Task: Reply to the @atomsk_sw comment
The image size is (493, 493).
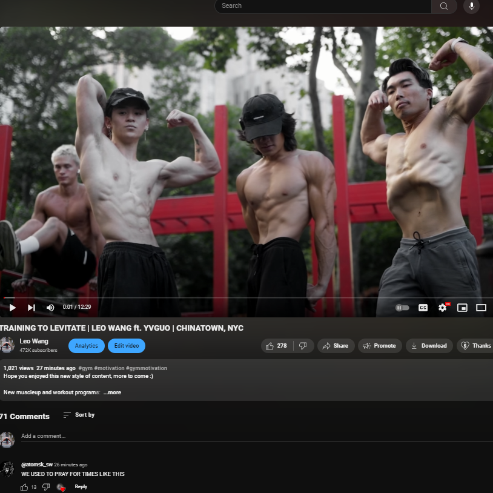Action: (x=81, y=487)
